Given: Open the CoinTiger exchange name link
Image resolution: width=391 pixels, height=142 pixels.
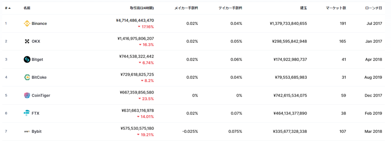Looking at the screenshot, I should 41,95.
